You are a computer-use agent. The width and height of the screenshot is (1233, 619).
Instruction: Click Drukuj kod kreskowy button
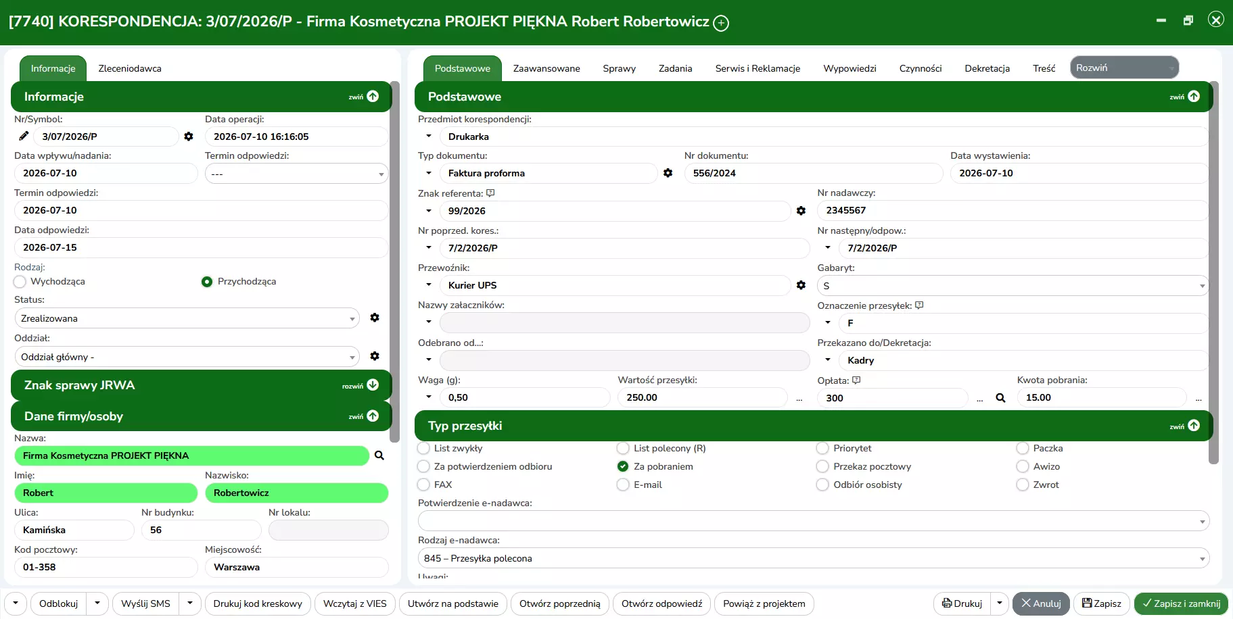pos(258,603)
